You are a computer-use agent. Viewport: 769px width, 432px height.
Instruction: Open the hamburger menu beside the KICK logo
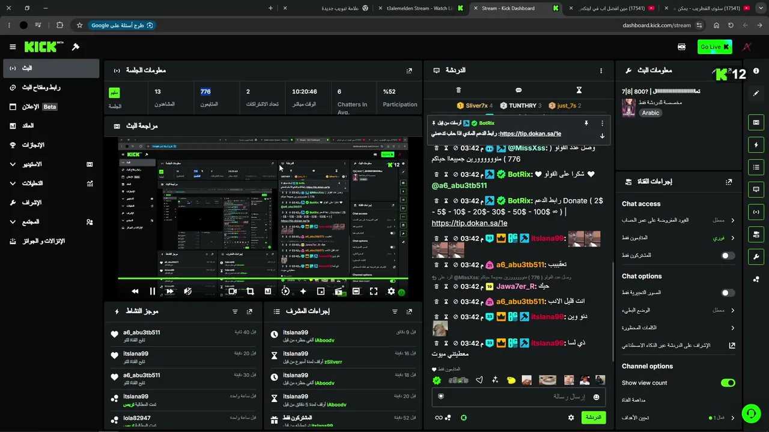[x=13, y=47]
